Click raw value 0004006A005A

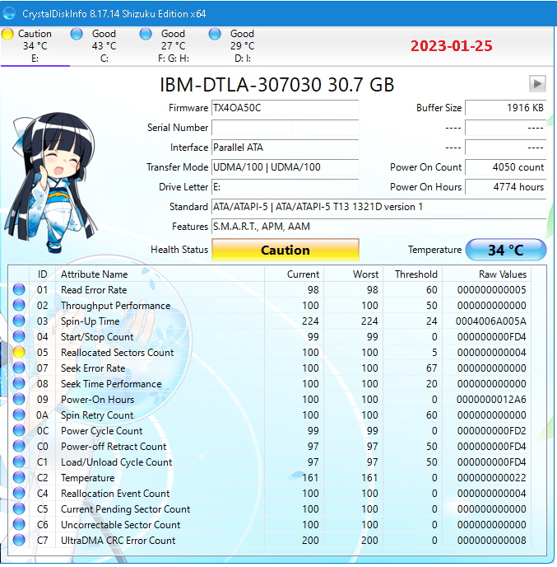[x=491, y=321]
